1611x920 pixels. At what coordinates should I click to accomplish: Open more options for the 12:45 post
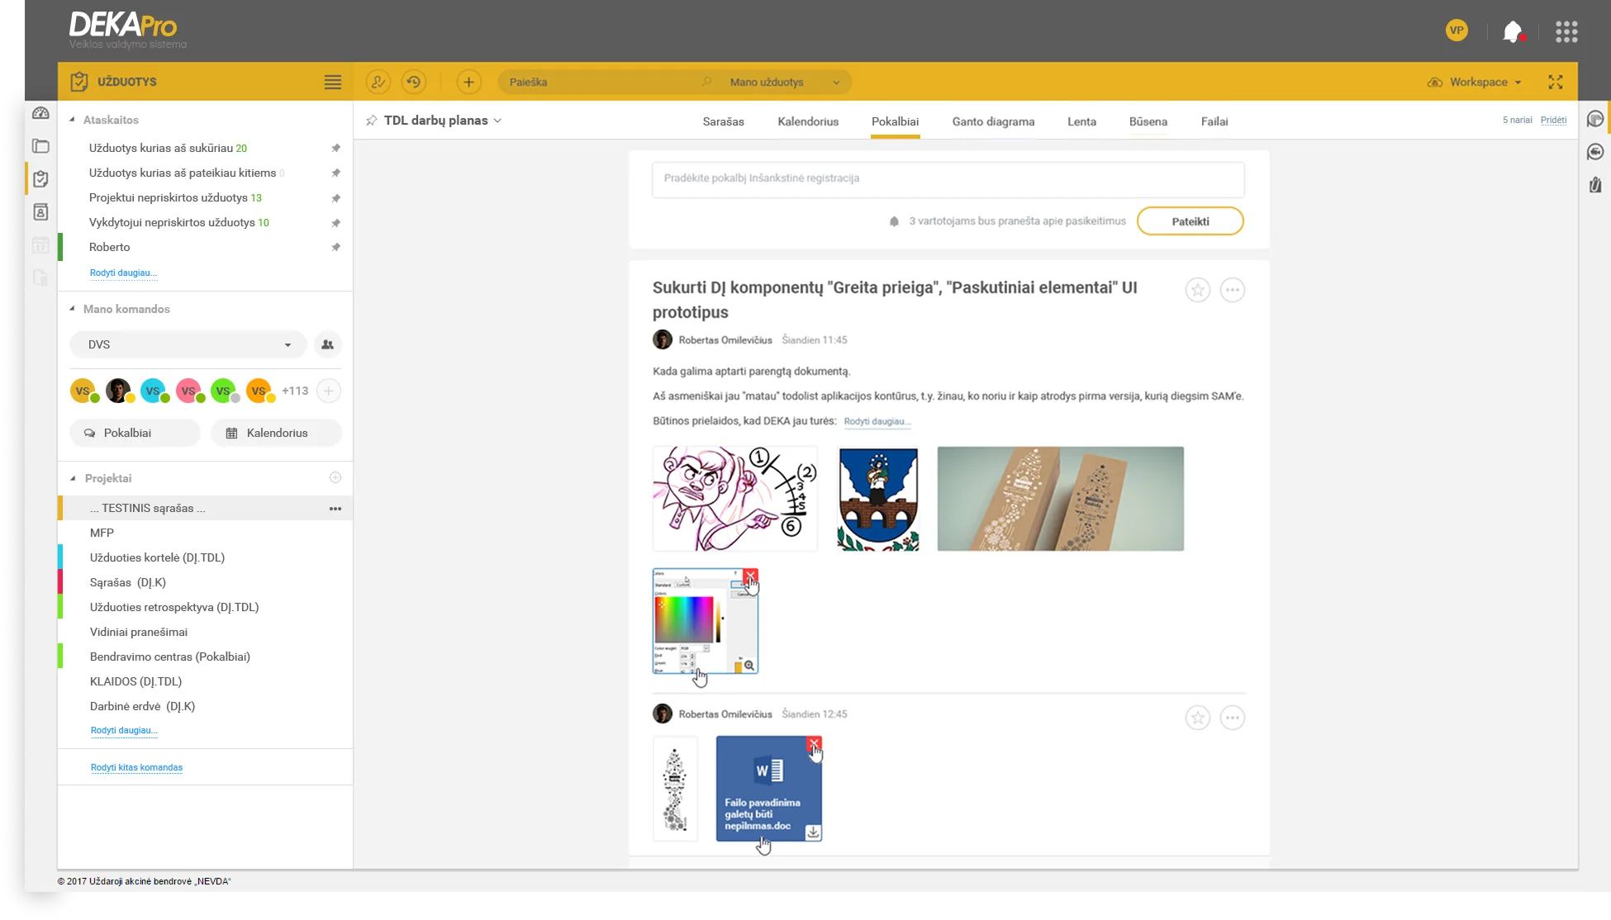tap(1233, 718)
